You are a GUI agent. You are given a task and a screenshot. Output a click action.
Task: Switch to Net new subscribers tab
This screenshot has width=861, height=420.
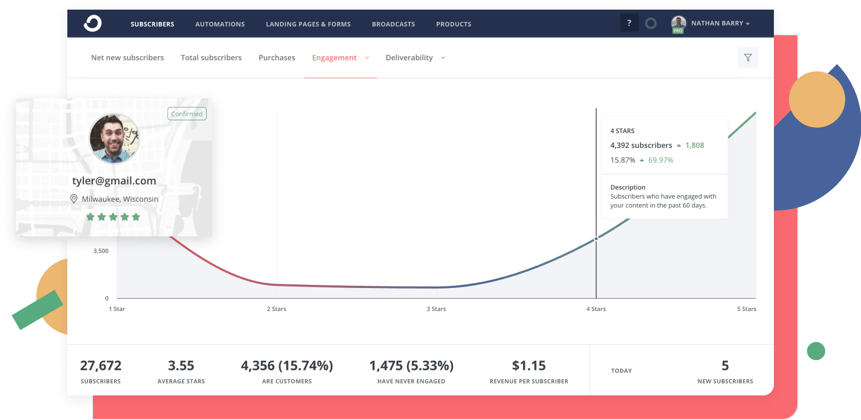pyautogui.click(x=128, y=58)
